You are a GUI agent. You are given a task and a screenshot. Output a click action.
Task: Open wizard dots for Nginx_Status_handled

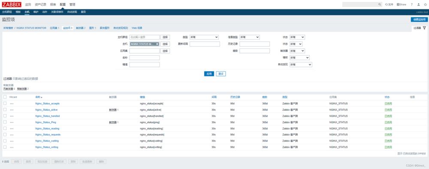point(12,116)
